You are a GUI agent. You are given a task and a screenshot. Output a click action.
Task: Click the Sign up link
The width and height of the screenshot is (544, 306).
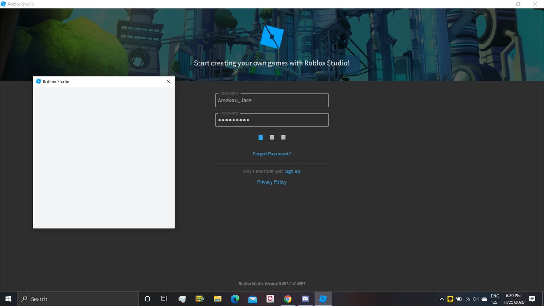(292, 171)
